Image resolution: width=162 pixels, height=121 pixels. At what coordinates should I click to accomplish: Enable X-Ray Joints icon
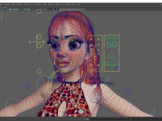pyautogui.click(x=43, y=9)
